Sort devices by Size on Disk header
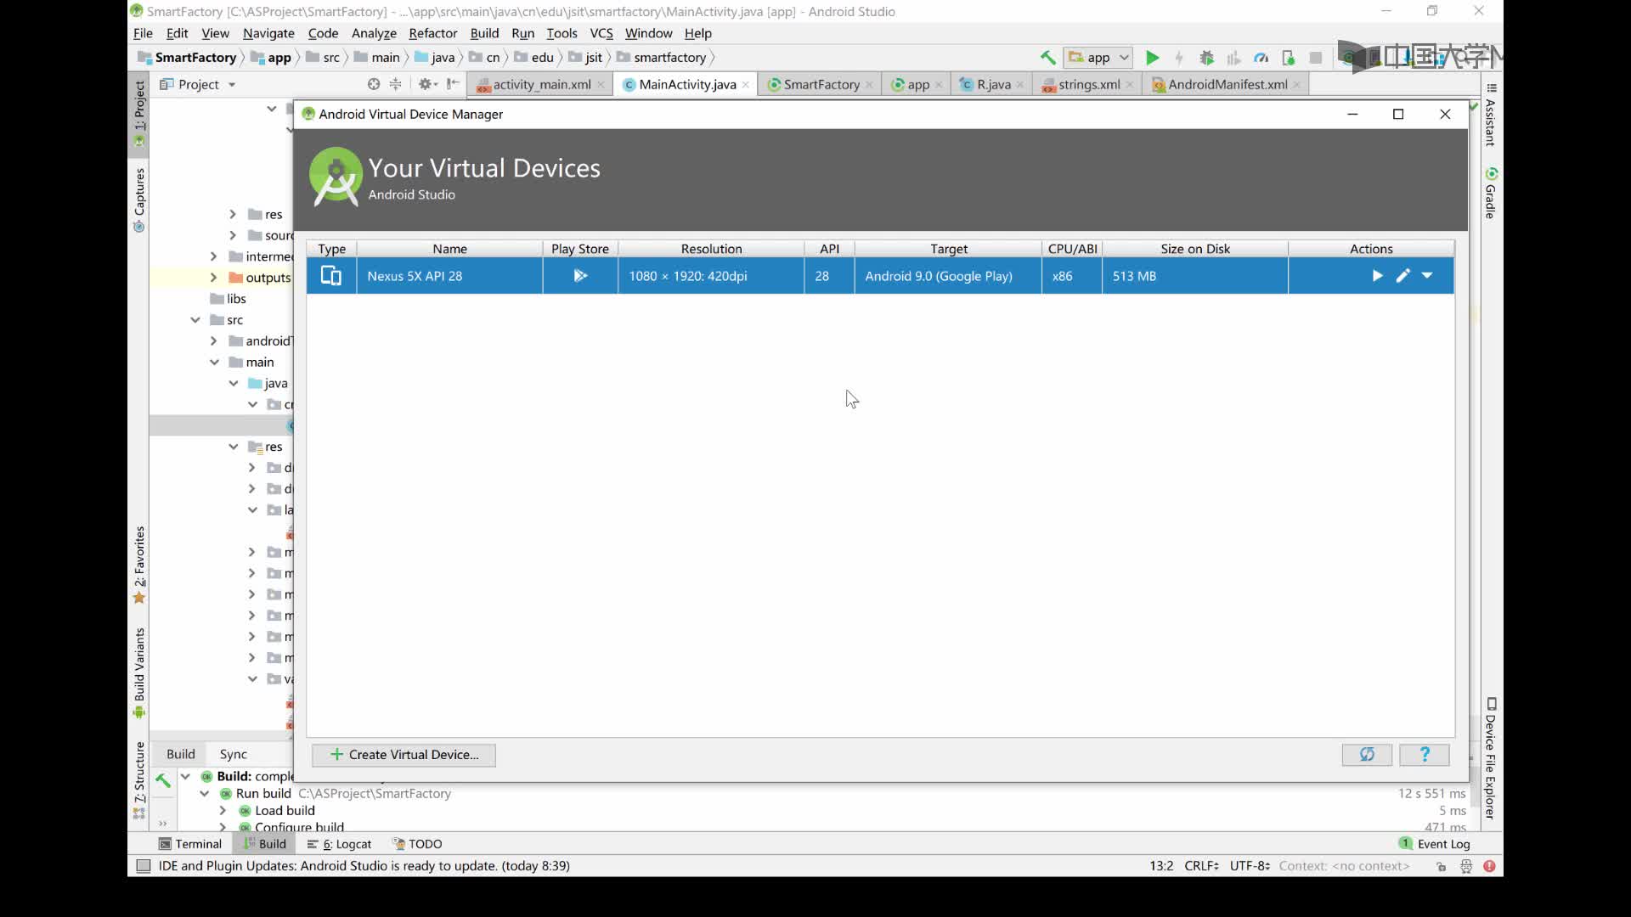Viewport: 1631px width, 917px height. click(1194, 249)
